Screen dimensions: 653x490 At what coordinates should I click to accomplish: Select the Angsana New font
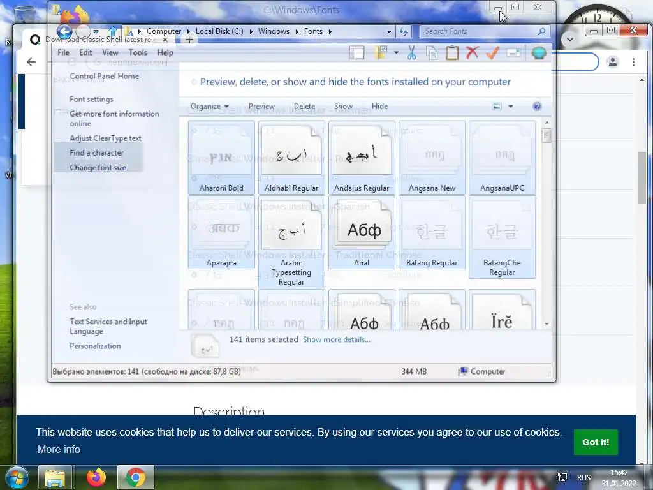pyautogui.click(x=432, y=158)
